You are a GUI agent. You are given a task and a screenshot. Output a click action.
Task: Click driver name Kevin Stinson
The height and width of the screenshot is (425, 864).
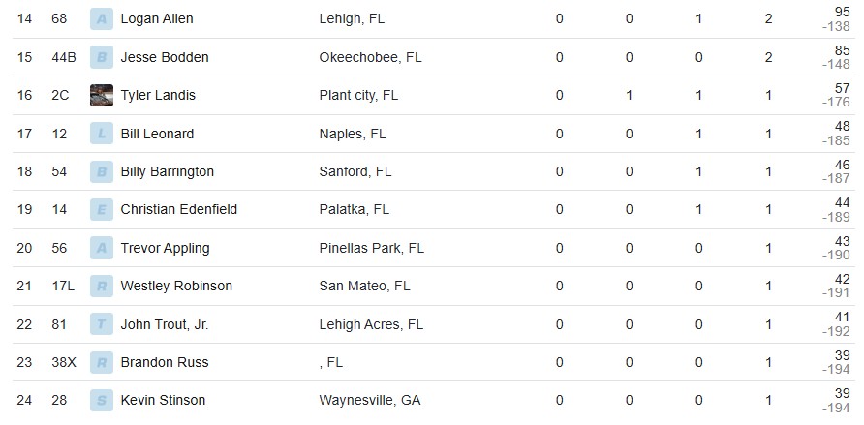coord(163,400)
